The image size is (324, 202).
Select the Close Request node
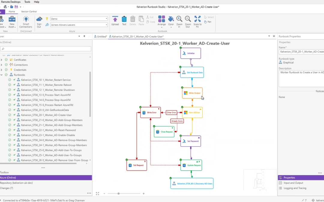(164, 132)
